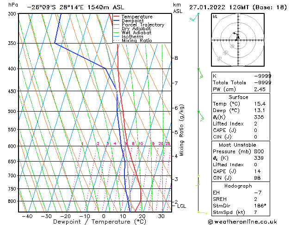Click the 'Pressure (mb)' row label
The image size is (291, 225).
click(x=232, y=151)
